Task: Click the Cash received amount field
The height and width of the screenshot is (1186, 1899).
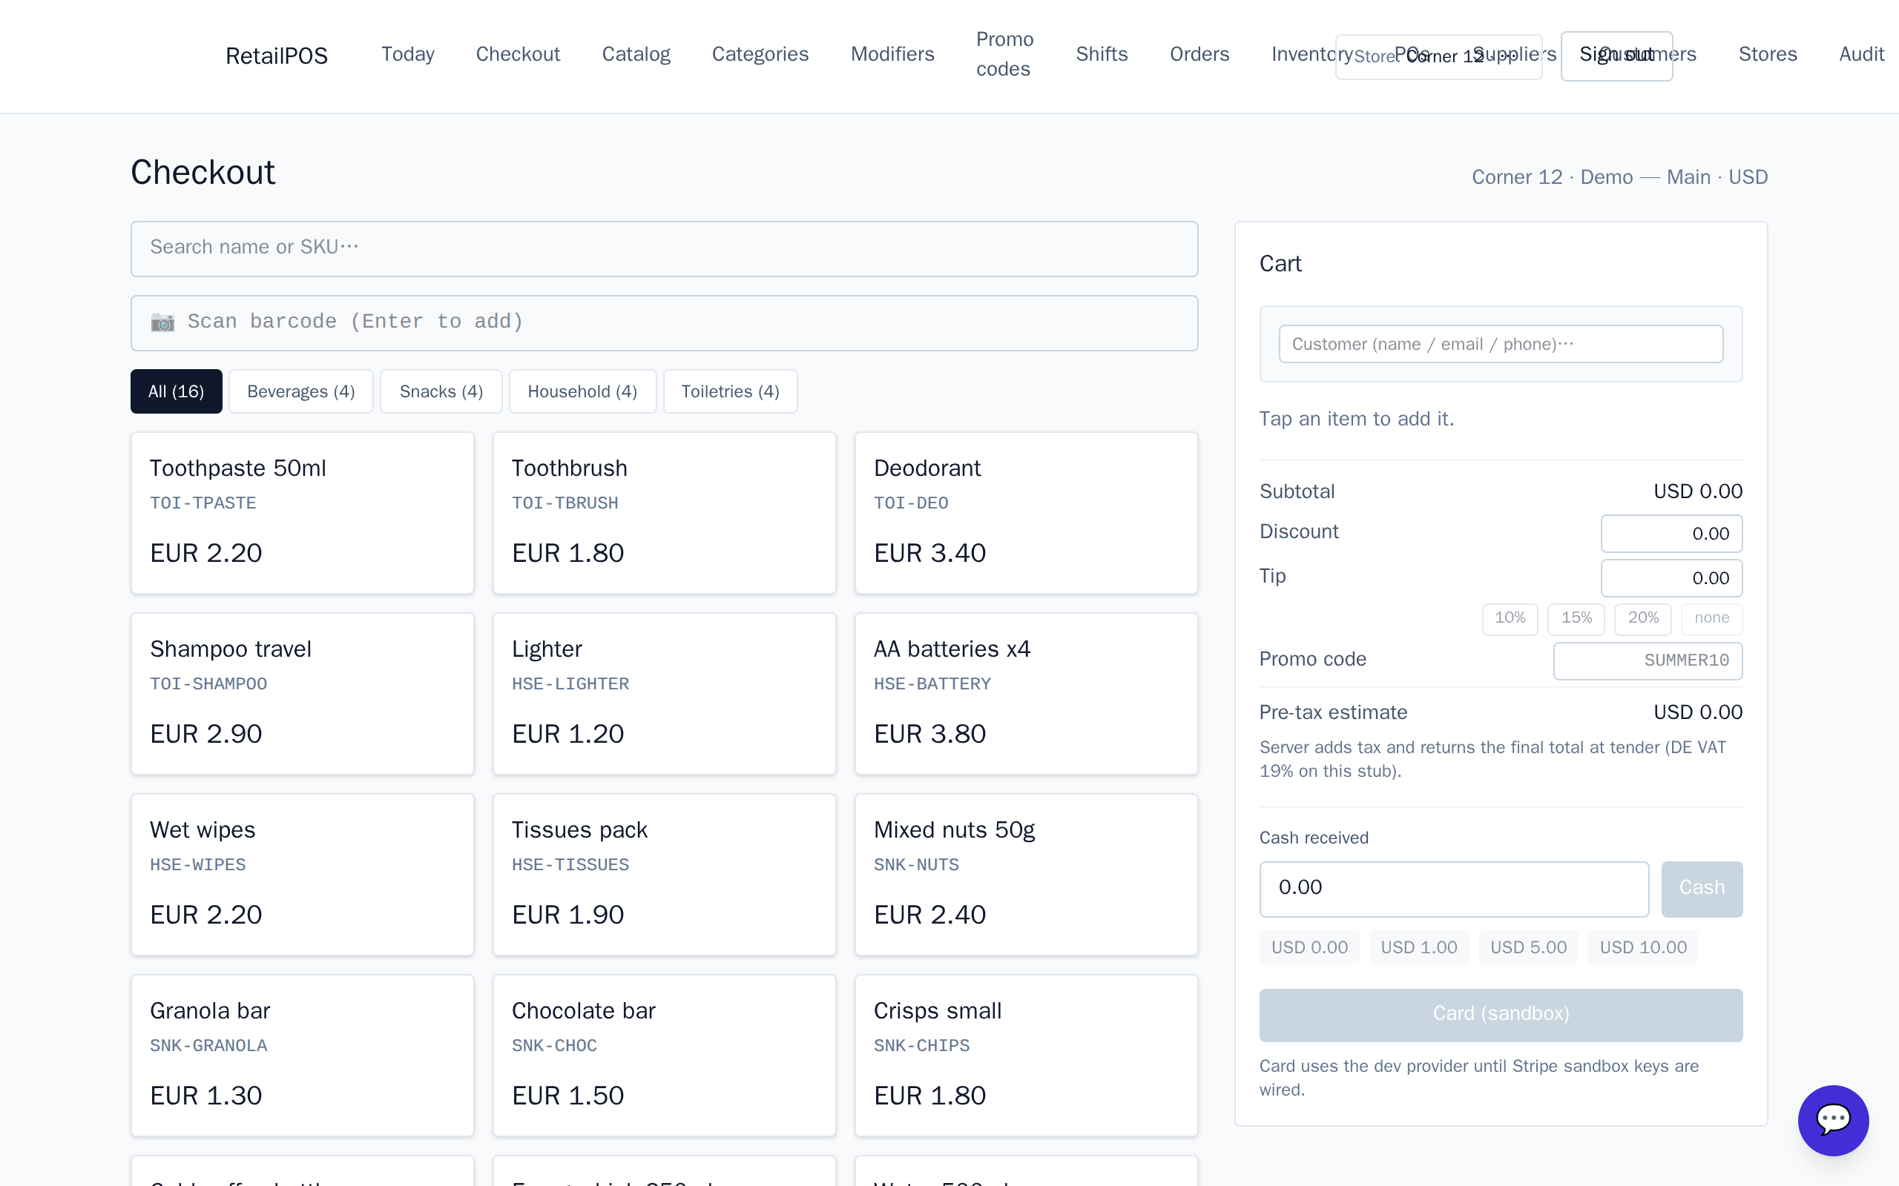Action: [x=1454, y=889]
